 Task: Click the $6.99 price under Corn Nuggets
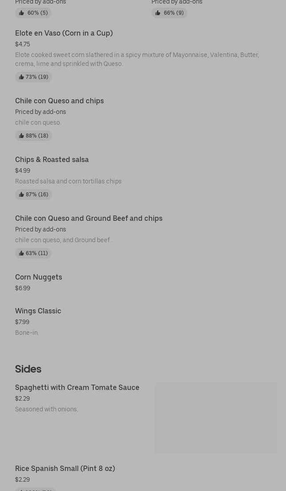23,288
